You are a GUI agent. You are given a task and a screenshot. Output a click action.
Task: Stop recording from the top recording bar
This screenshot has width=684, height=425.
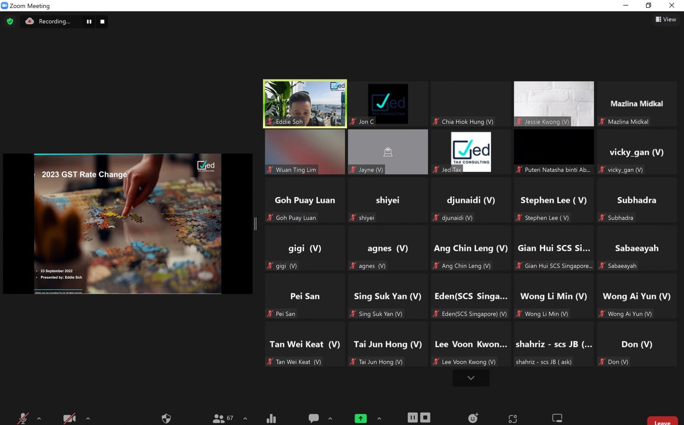pyautogui.click(x=102, y=22)
